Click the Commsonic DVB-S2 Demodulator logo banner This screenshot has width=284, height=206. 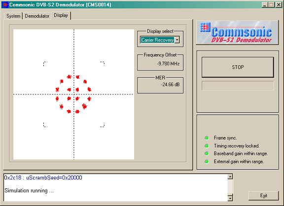pos(237,32)
